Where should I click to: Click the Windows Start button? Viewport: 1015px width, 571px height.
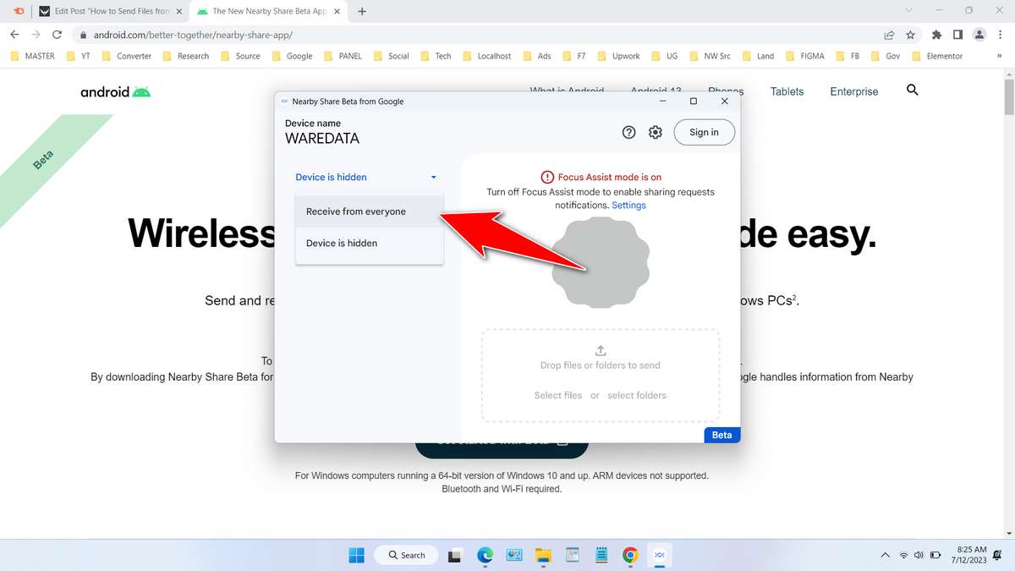click(356, 555)
